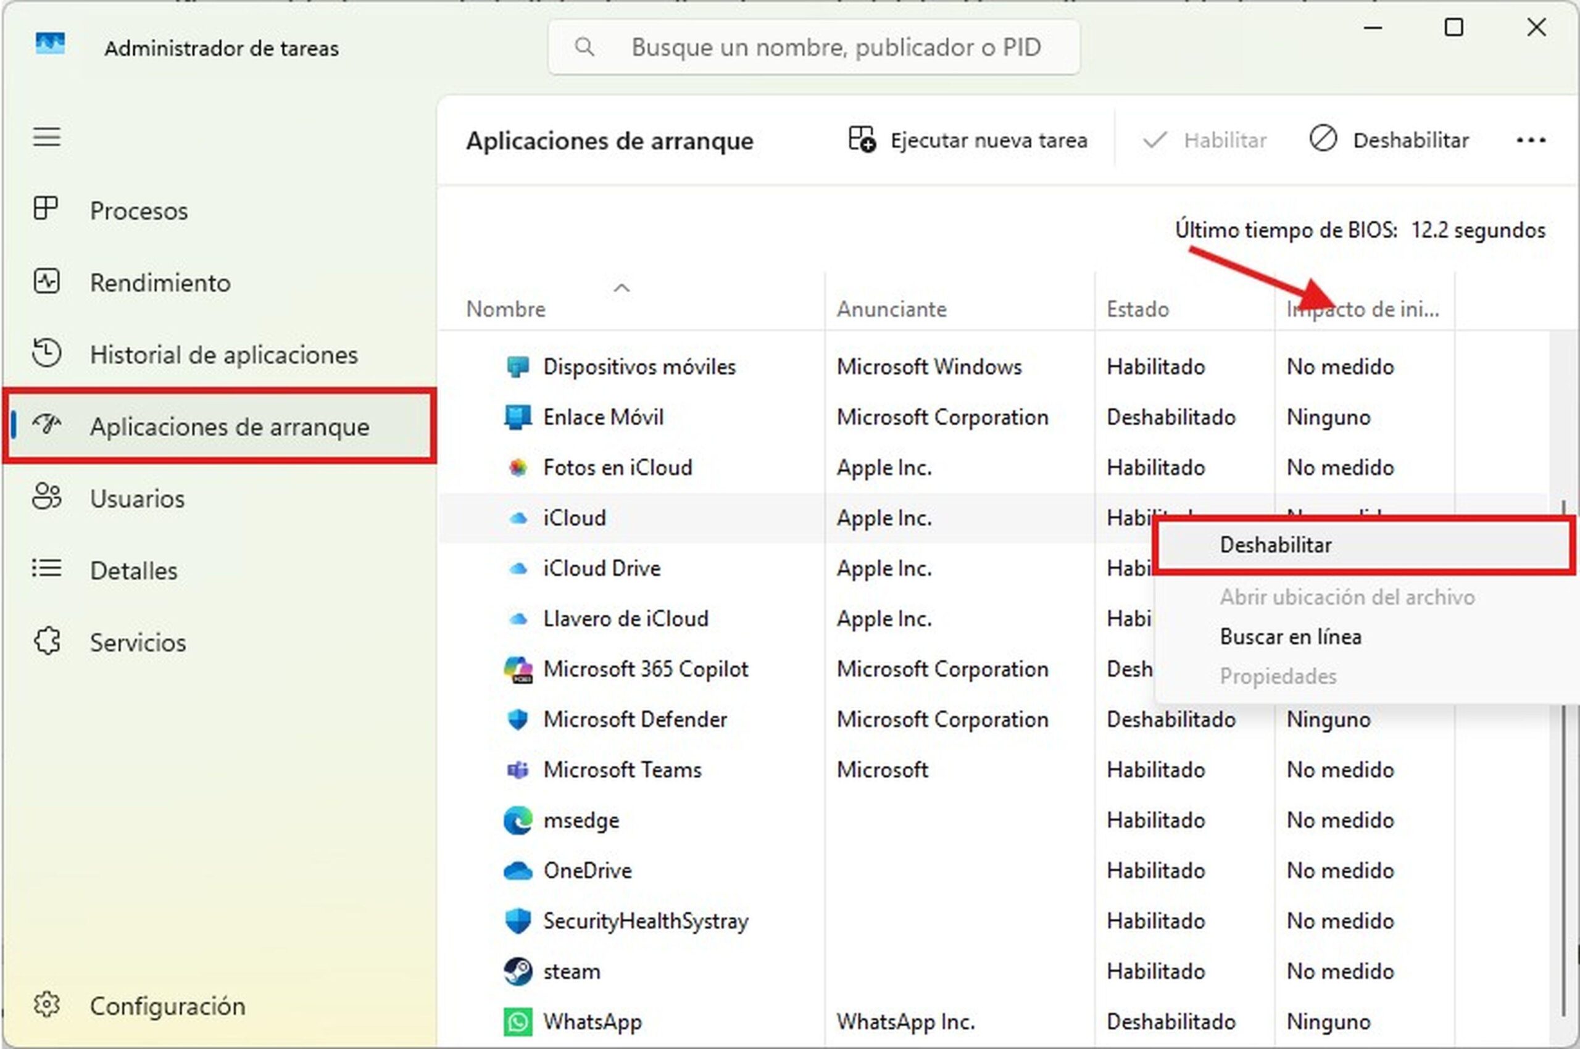The height and width of the screenshot is (1049, 1580).
Task: Click Deshabilitado status of Enlace Móvil
Action: pyautogui.click(x=1171, y=417)
